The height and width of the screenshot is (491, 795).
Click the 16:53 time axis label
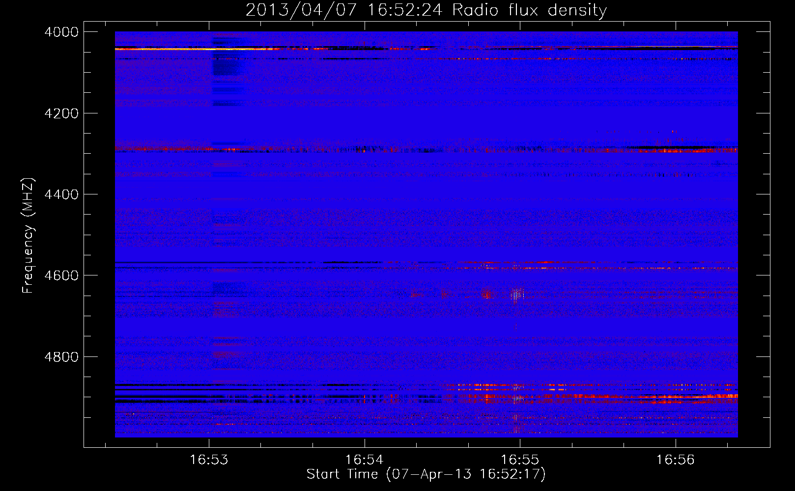(x=210, y=460)
